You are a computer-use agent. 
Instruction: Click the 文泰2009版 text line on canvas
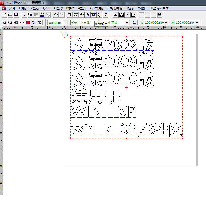(x=113, y=62)
